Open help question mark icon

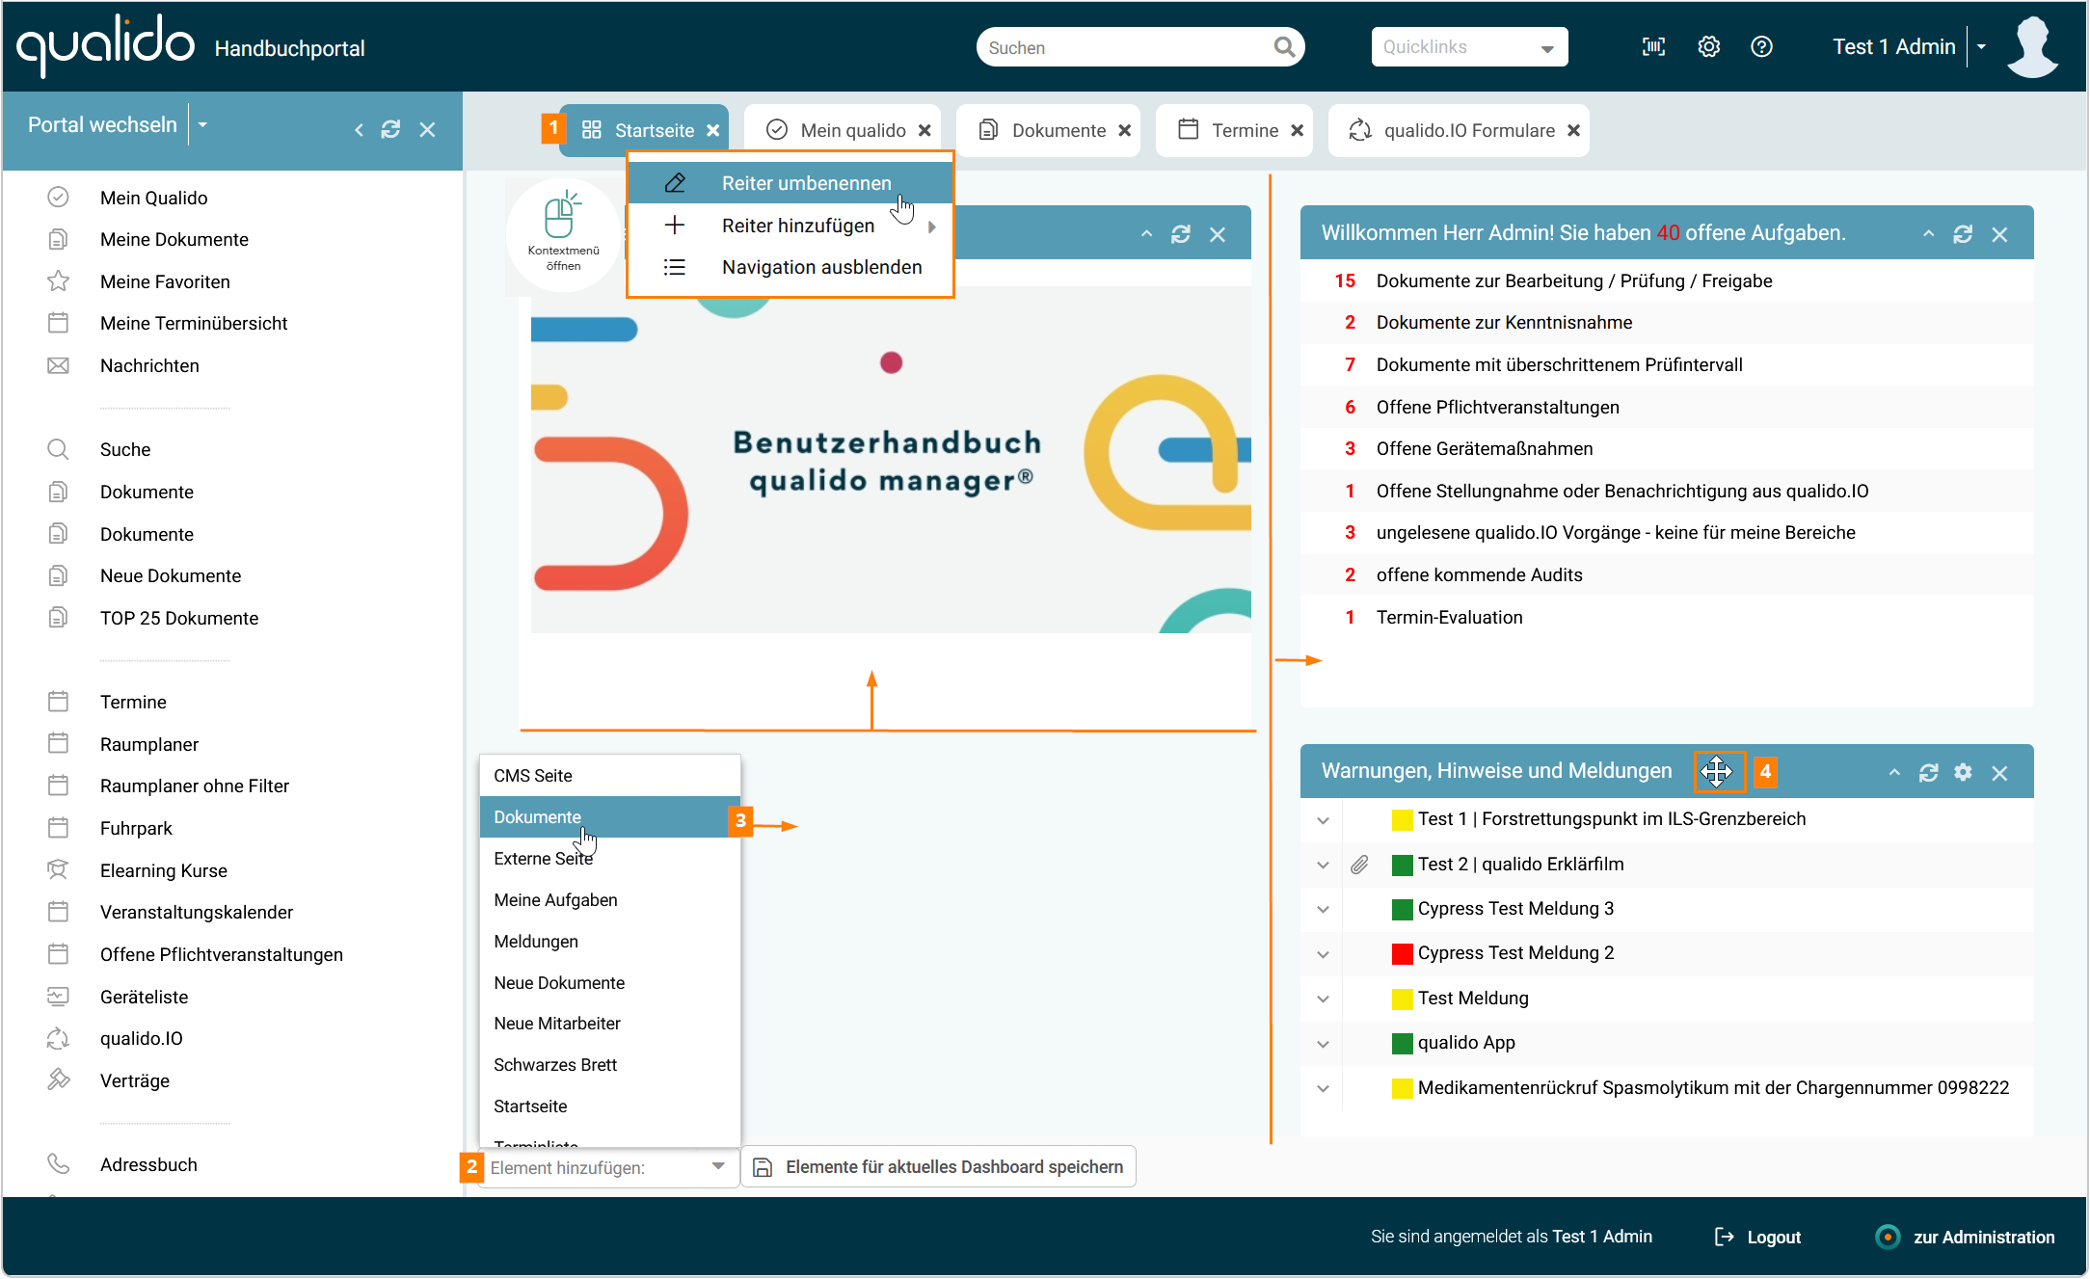1761,47
